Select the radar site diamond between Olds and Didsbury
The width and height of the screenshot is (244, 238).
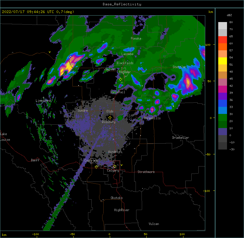pos(110,118)
